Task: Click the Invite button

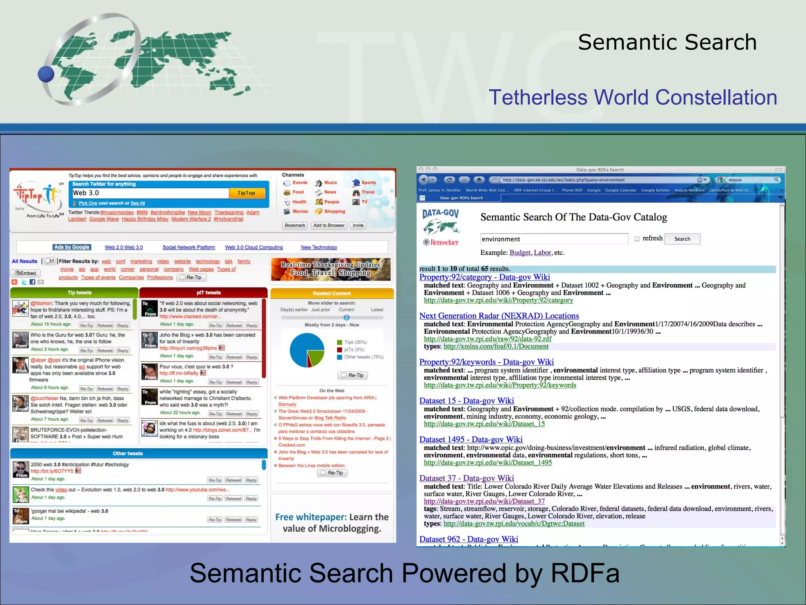Action: [358, 226]
